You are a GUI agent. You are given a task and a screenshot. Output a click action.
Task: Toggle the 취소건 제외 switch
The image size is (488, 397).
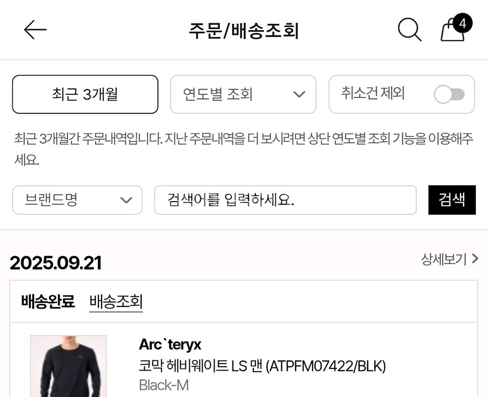click(449, 95)
